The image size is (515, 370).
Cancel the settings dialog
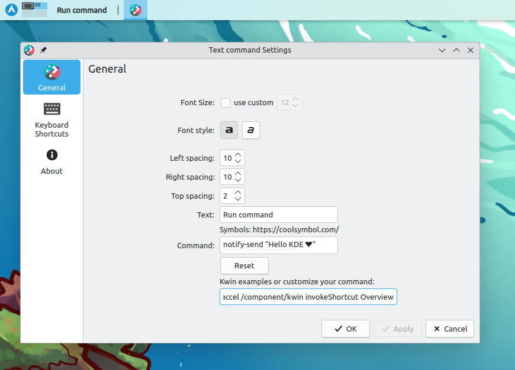[x=450, y=329]
